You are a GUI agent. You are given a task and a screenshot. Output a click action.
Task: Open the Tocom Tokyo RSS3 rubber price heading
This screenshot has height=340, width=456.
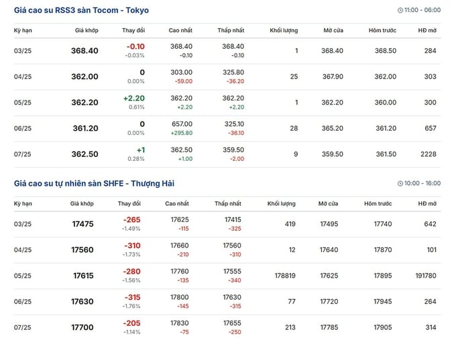pyautogui.click(x=81, y=10)
